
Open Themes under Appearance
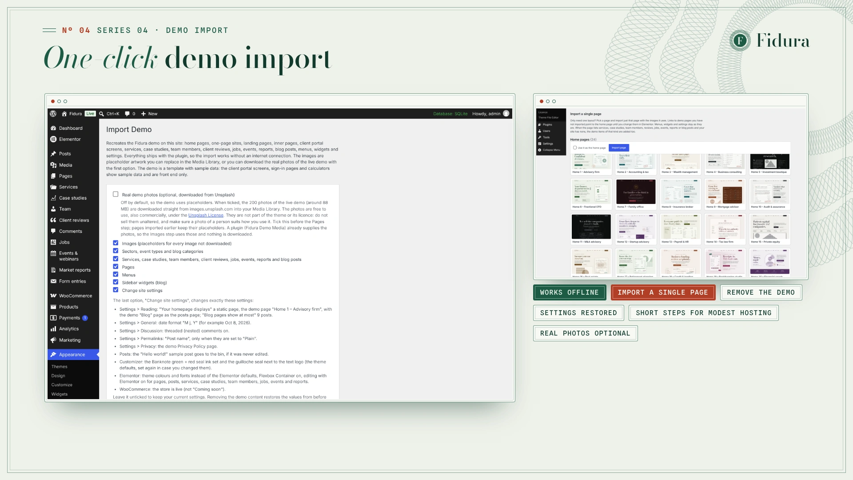tap(60, 367)
